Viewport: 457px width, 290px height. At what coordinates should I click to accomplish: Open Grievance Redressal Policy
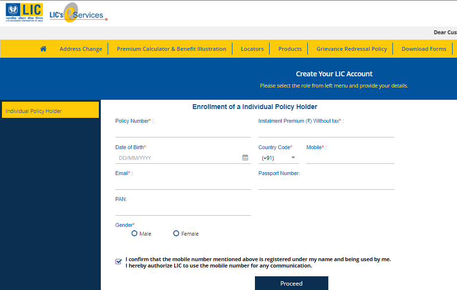tap(352, 49)
